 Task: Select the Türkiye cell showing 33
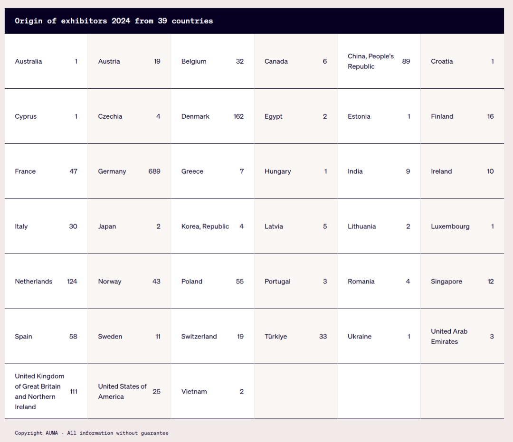coord(295,337)
